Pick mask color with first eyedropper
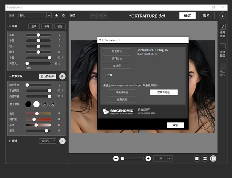This screenshot has width=232, height=178. tap(44, 104)
